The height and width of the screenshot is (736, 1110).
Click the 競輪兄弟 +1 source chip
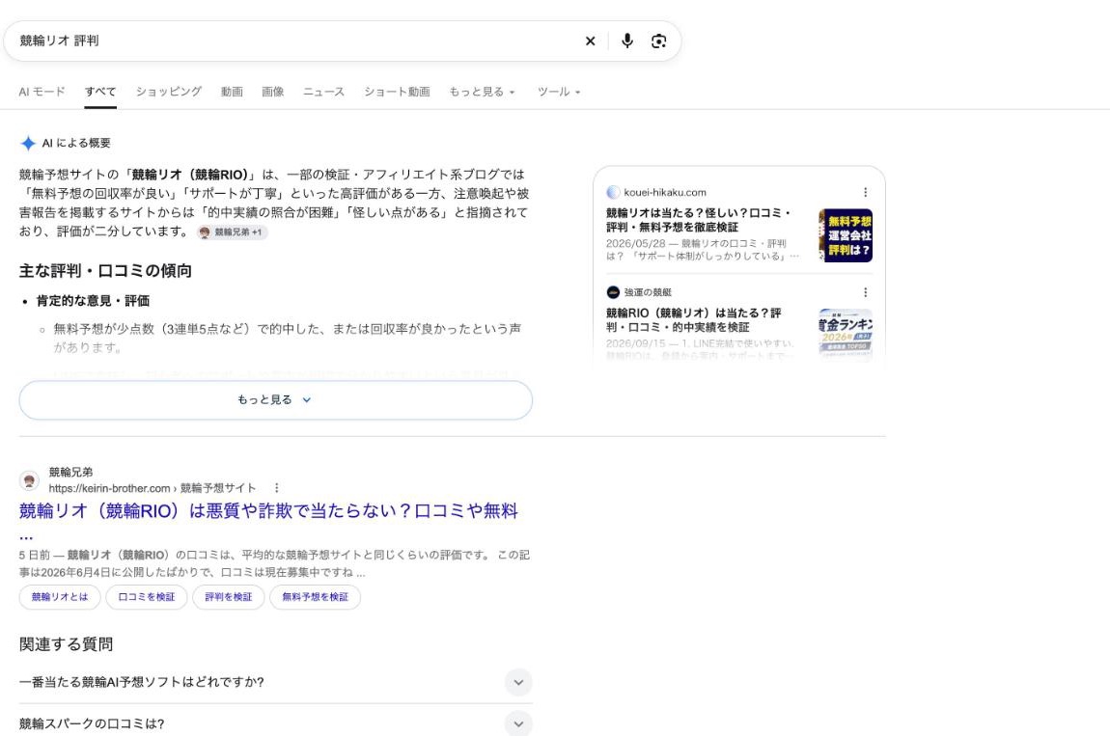[232, 232]
